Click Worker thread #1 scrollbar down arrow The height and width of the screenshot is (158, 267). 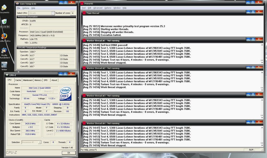(x=262, y=63)
